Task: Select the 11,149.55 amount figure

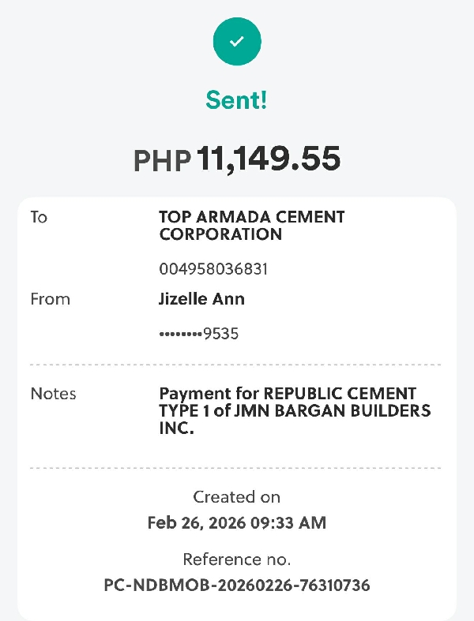Action: click(x=269, y=159)
